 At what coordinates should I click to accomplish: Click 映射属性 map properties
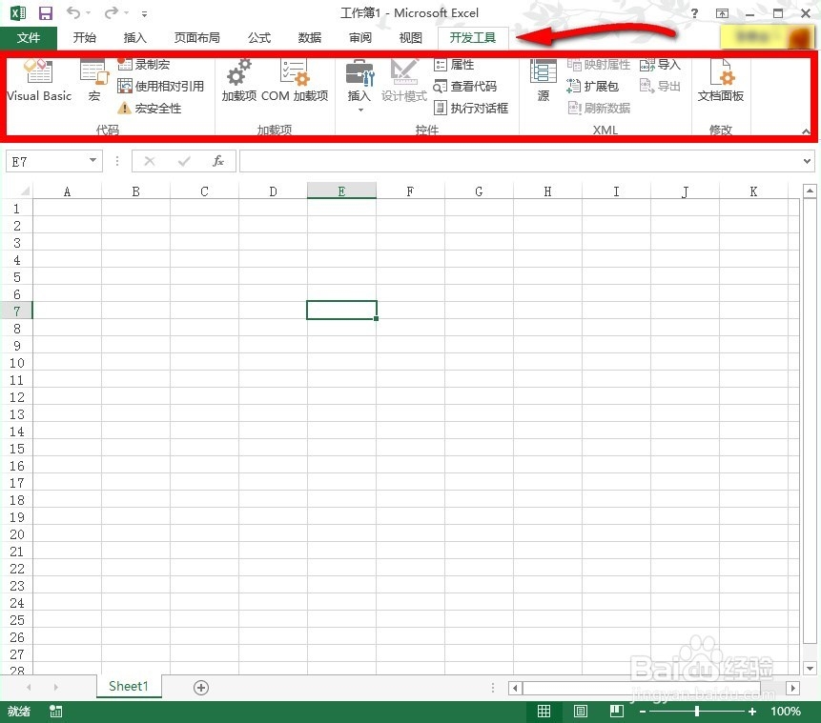[599, 65]
